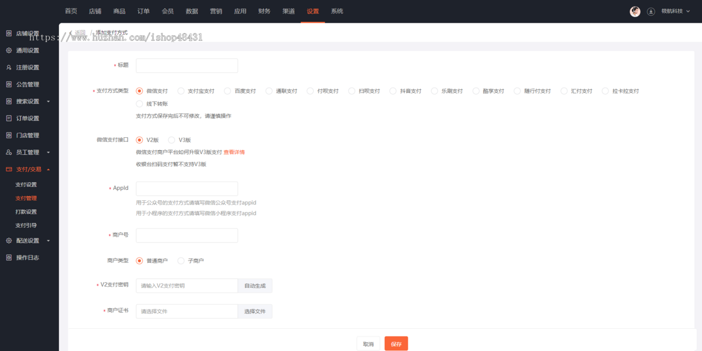Image resolution: width=702 pixels, height=351 pixels.
Task: Collapse the 支付/交易 submenu arrow
Action: point(49,169)
